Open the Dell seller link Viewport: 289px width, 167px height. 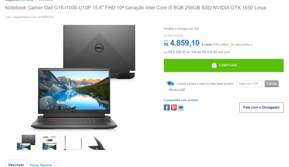pos(196,29)
